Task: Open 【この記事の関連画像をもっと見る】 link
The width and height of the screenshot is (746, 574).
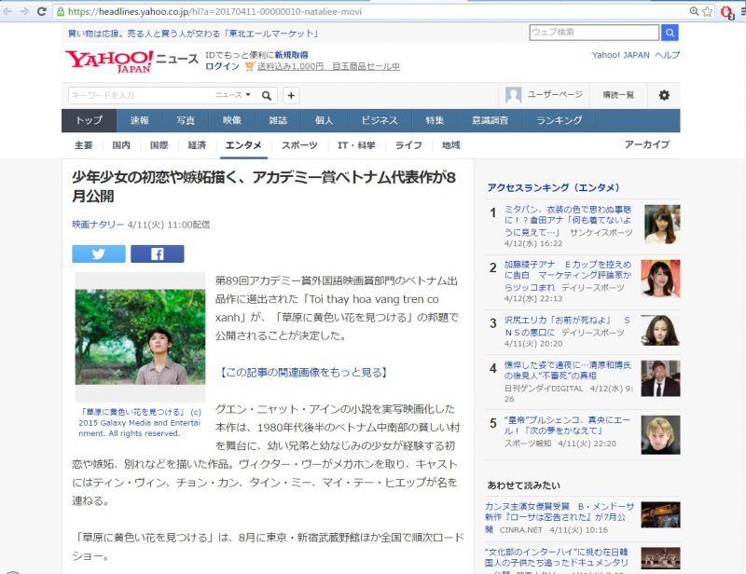Action: [x=301, y=373]
